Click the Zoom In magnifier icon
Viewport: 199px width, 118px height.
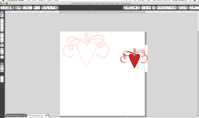coord(43,8)
